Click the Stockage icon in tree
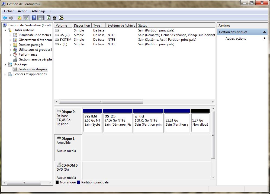Viewport: 270px width, 194px height. click(10, 64)
